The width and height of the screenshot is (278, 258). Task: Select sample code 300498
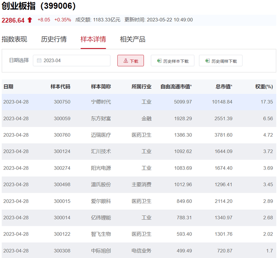point(62,184)
